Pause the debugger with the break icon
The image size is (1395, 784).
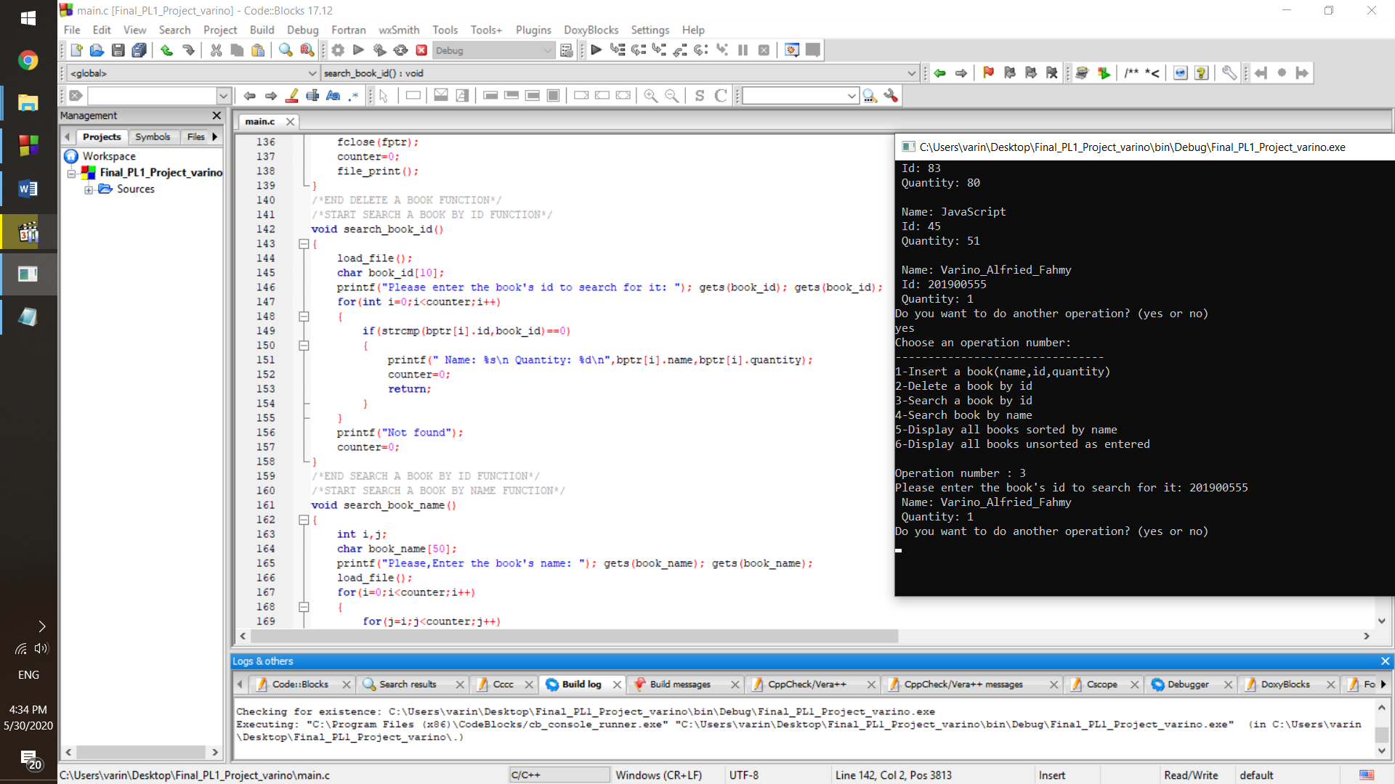coord(743,50)
